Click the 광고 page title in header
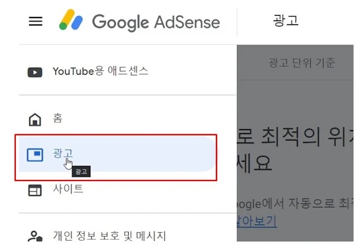 (286, 20)
